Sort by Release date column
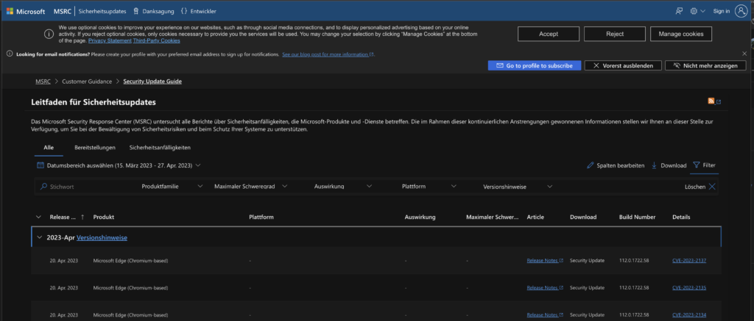This screenshot has height=321, width=754. pyautogui.click(x=67, y=217)
